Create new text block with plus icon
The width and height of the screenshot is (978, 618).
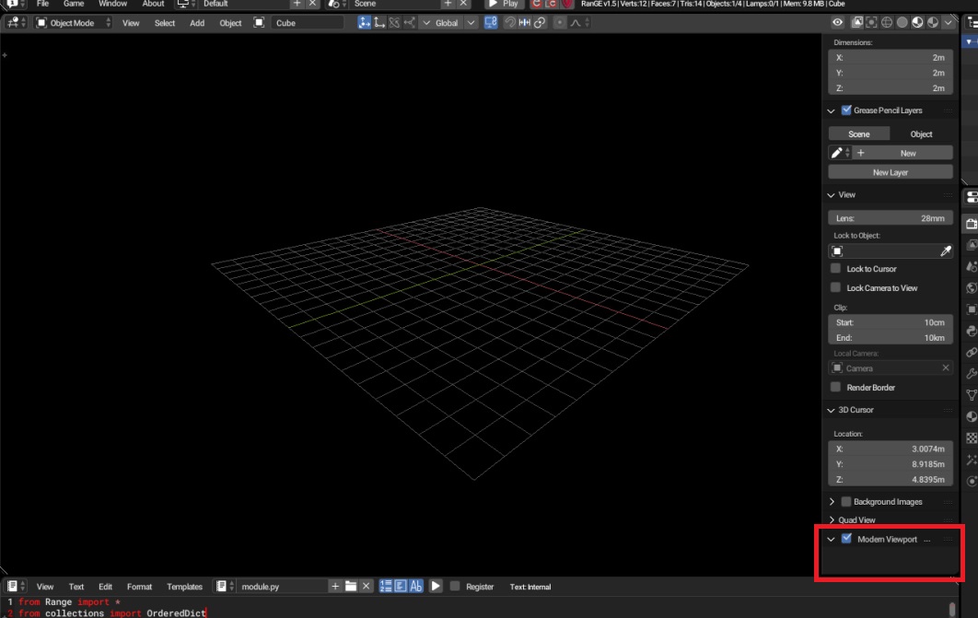pyautogui.click(x=335, y=586)
